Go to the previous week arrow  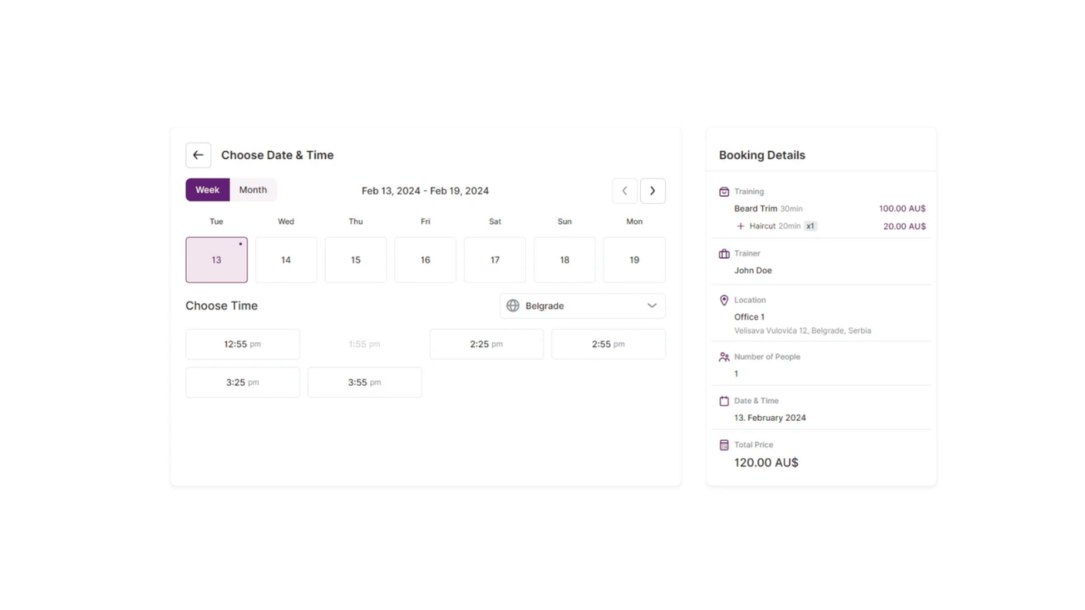[625, 191]
